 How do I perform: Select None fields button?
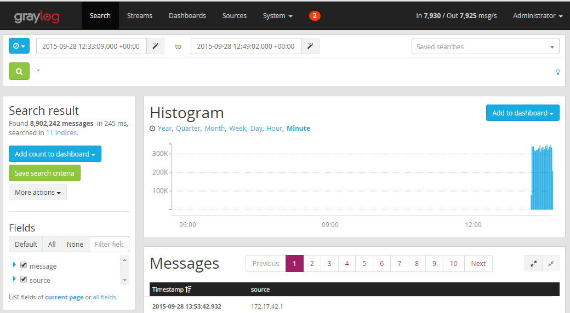click(75, 245)
